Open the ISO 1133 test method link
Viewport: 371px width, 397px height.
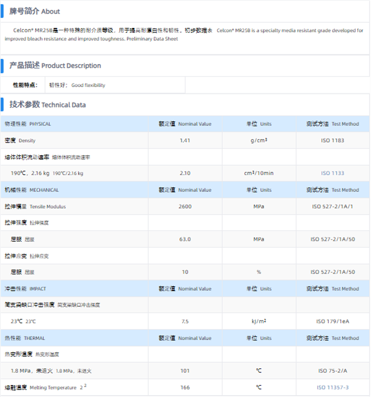[333, 173]
